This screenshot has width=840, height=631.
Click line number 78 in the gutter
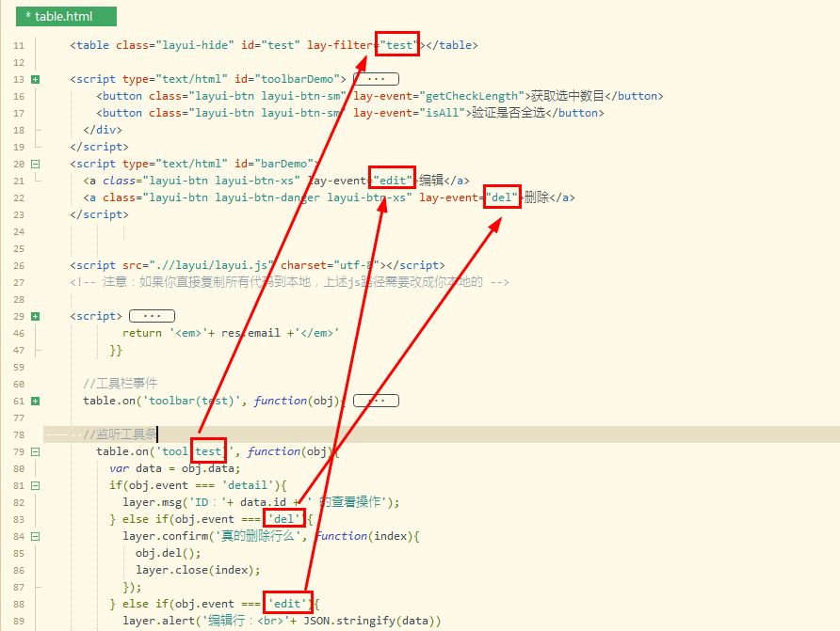point(19,434)
